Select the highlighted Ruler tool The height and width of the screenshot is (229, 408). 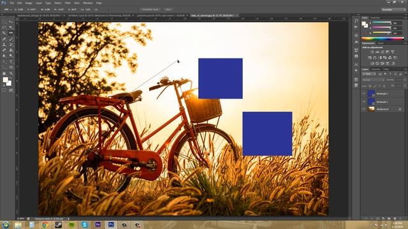click(11, 33)
